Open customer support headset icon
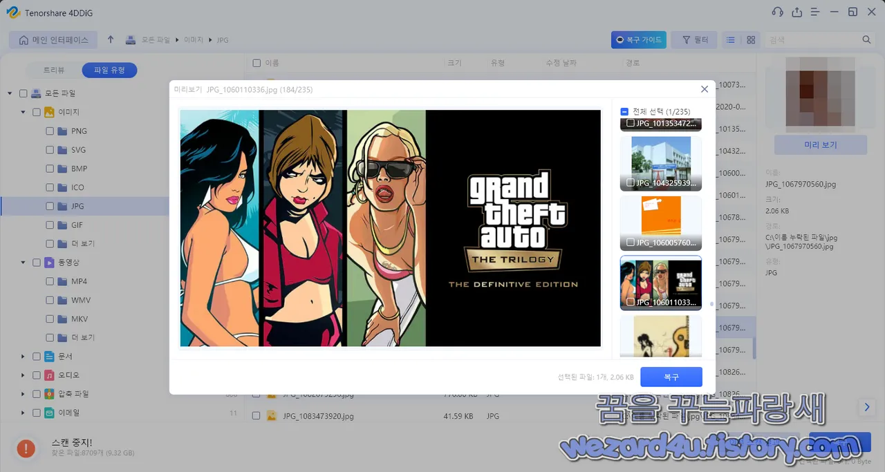This screenshot has height=472, width=885. point(777,12)
